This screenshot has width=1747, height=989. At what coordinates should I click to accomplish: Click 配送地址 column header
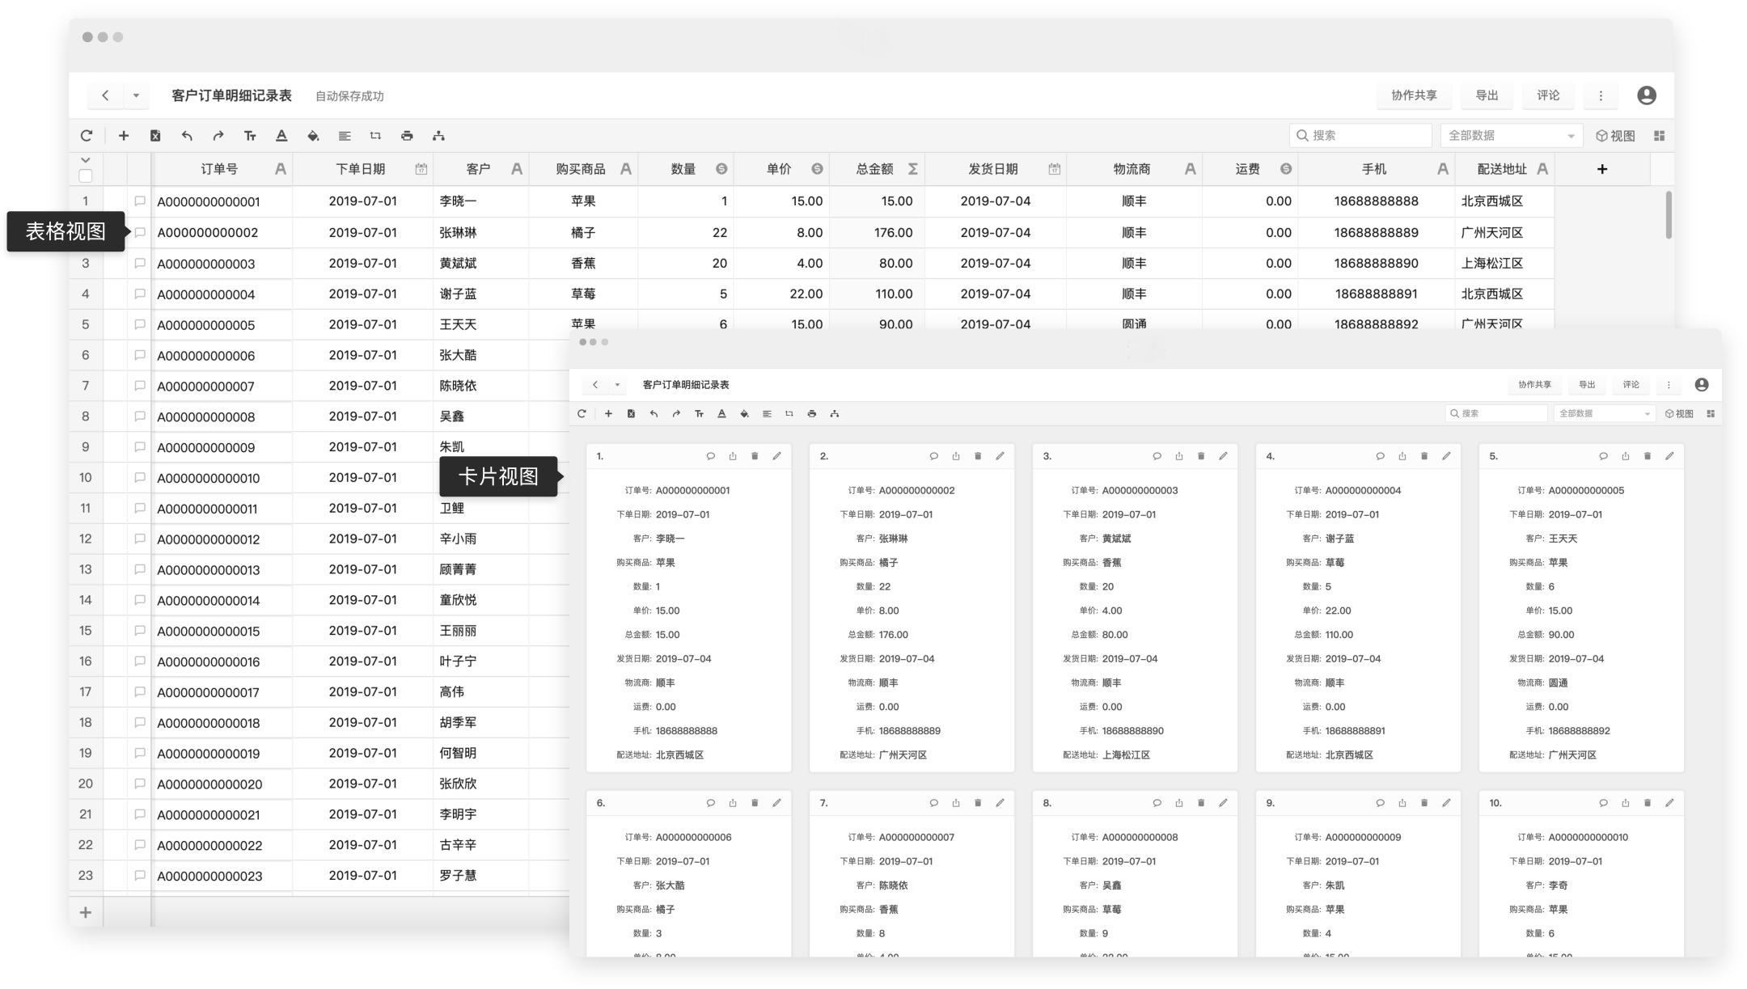(x=1504, y=169)
